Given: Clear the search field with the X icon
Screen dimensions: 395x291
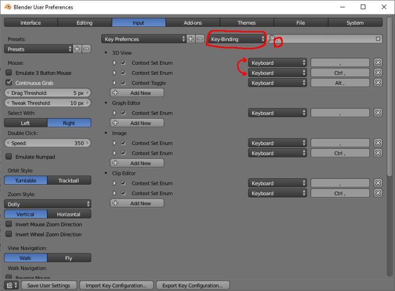Looking at the screenshot, I should (378, 39).
